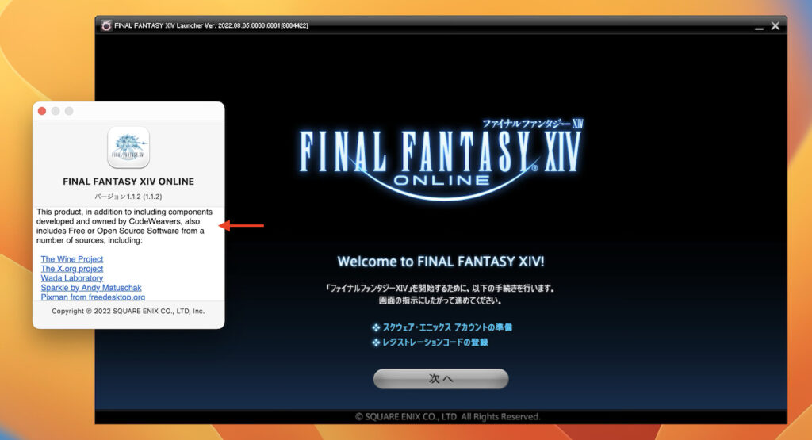Image resolution: width=812 pixels, height=440 pixels.
Task: Click the FINAL FANTASY XIV launcher title bar icon
Action: click(x=106, y=25)
